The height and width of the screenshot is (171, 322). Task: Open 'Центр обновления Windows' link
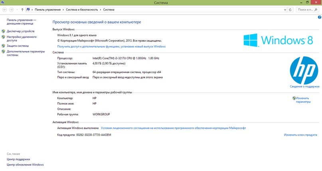pyautogui.click(x=25, y=165)
